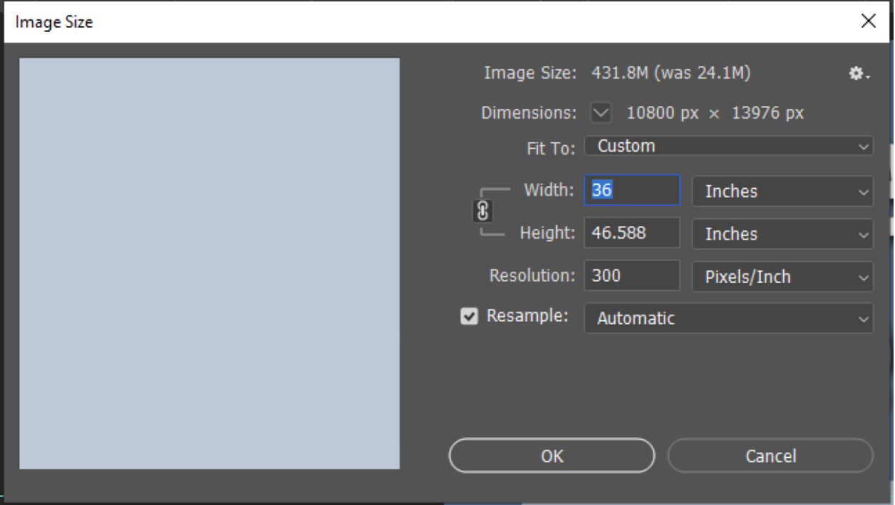Click the Height field showing 46.588

(632, 233)
